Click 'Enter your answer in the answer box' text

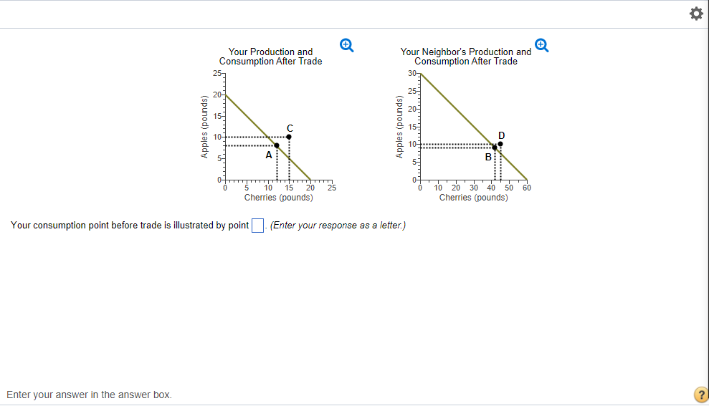[x=89, y=395]
